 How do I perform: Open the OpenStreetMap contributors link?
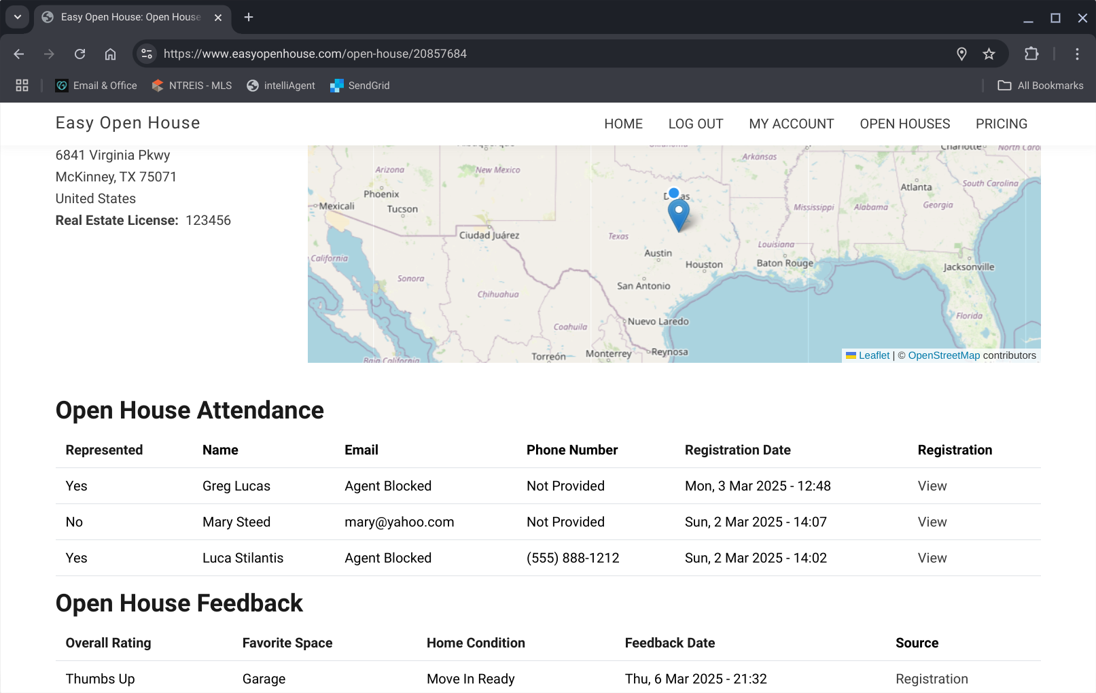[944, 355]
